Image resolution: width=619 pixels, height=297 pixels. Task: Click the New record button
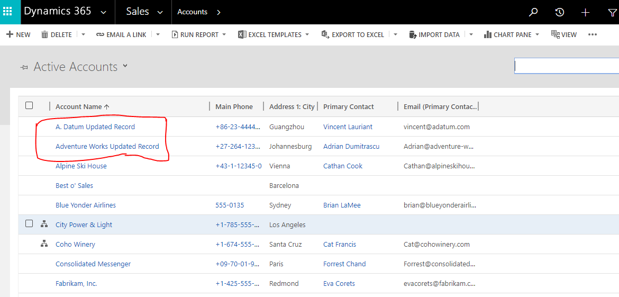coord(19,34)
